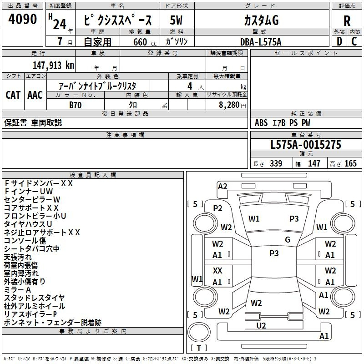Image resolution: width=364 pixels, height=364 pixels.
Task: Select the length value 339
Action: [x=276, y=163]
